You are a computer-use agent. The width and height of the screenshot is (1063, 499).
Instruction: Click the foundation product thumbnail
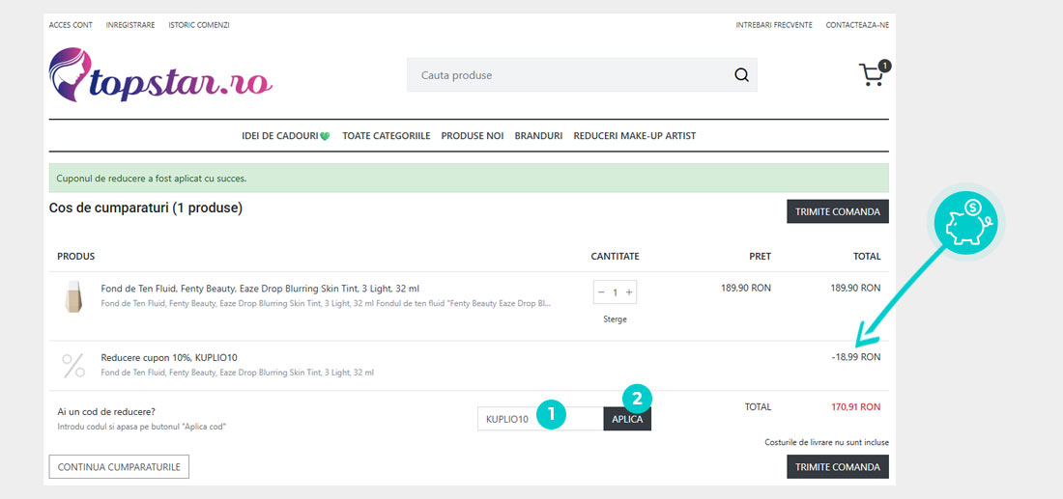click(73, 296)
